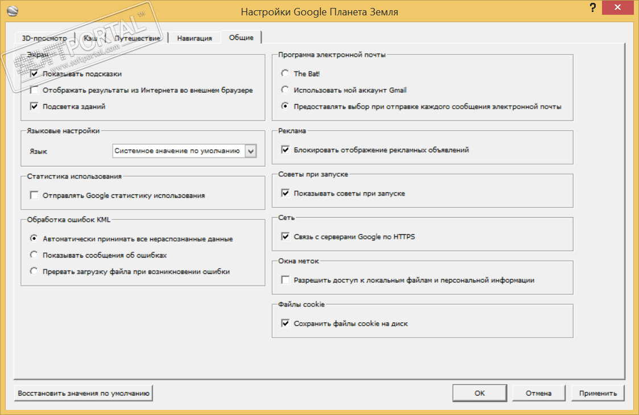
Task: Click Восстановить значения по умолчанию button
Action: (84, 393)
